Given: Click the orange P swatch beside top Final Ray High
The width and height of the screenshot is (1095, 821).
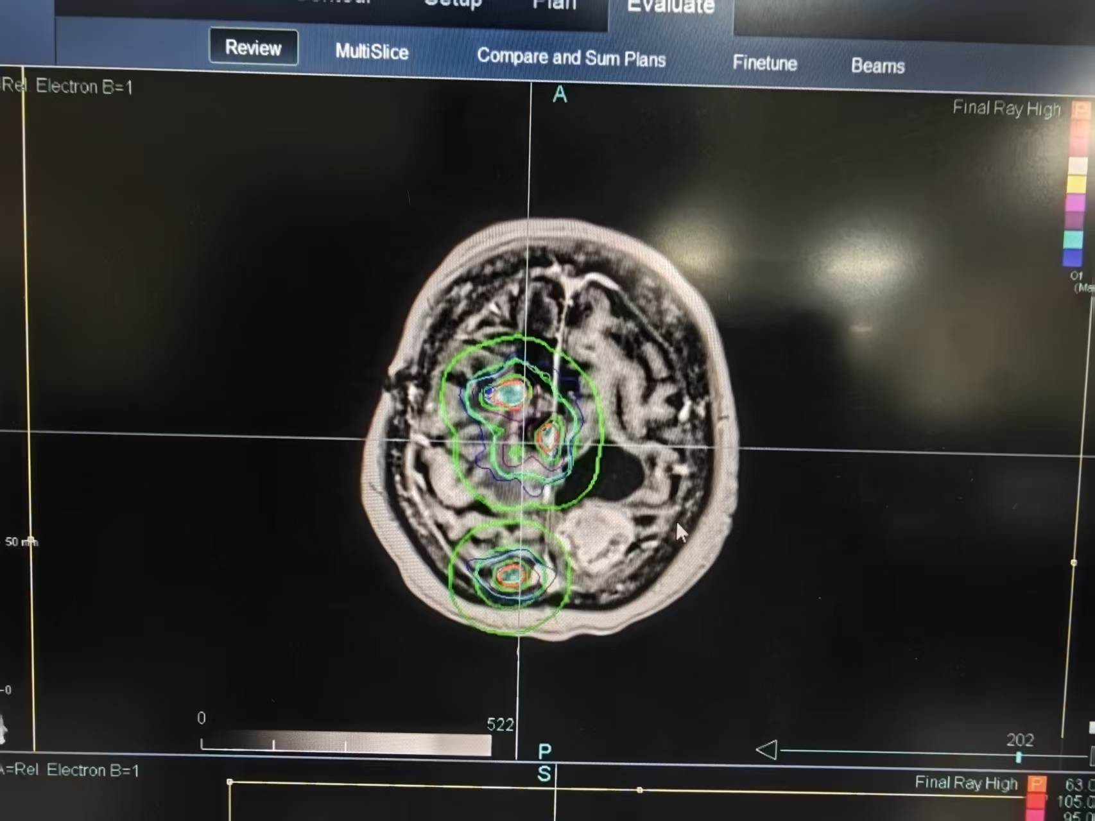Looking at the screenshot, I should (1081, 110).
